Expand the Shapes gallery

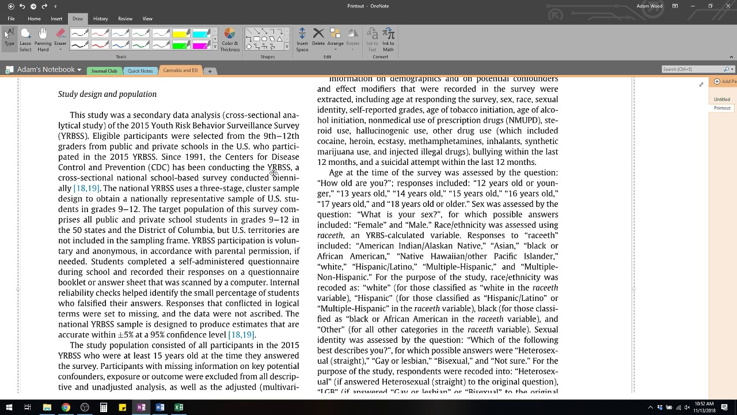287,46
